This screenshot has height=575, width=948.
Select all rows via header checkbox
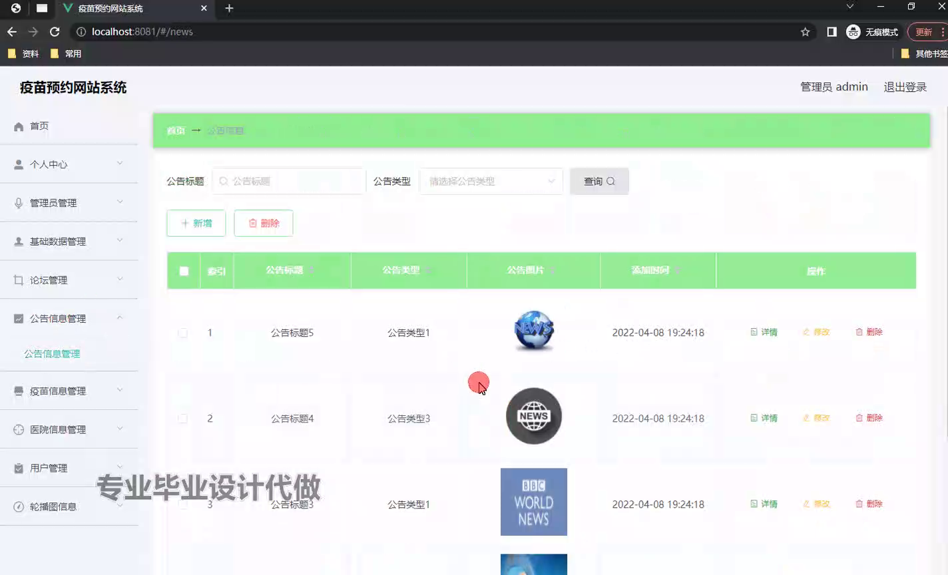pos(184,271)
